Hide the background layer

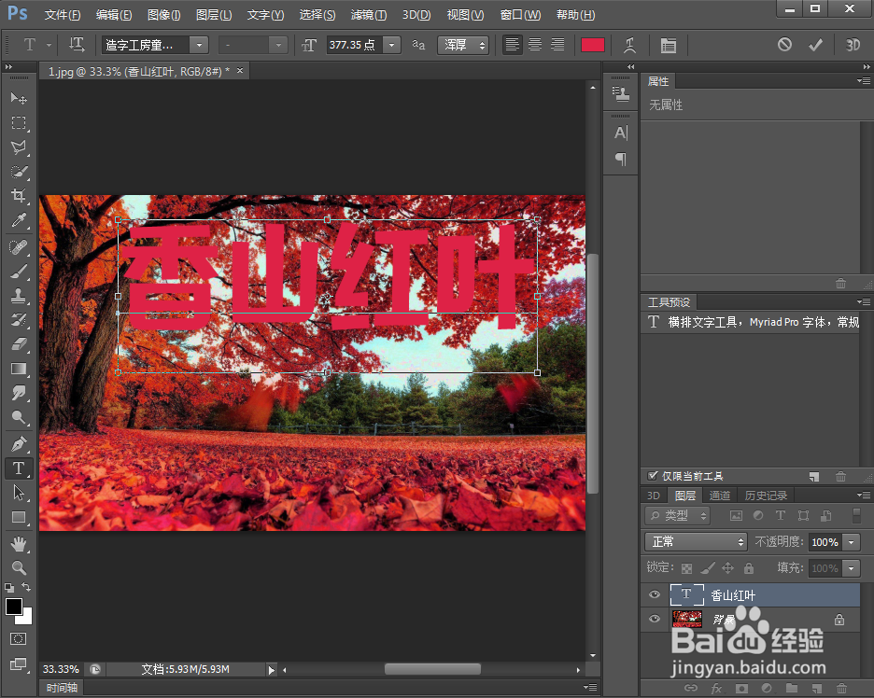(x=655, y=619)
